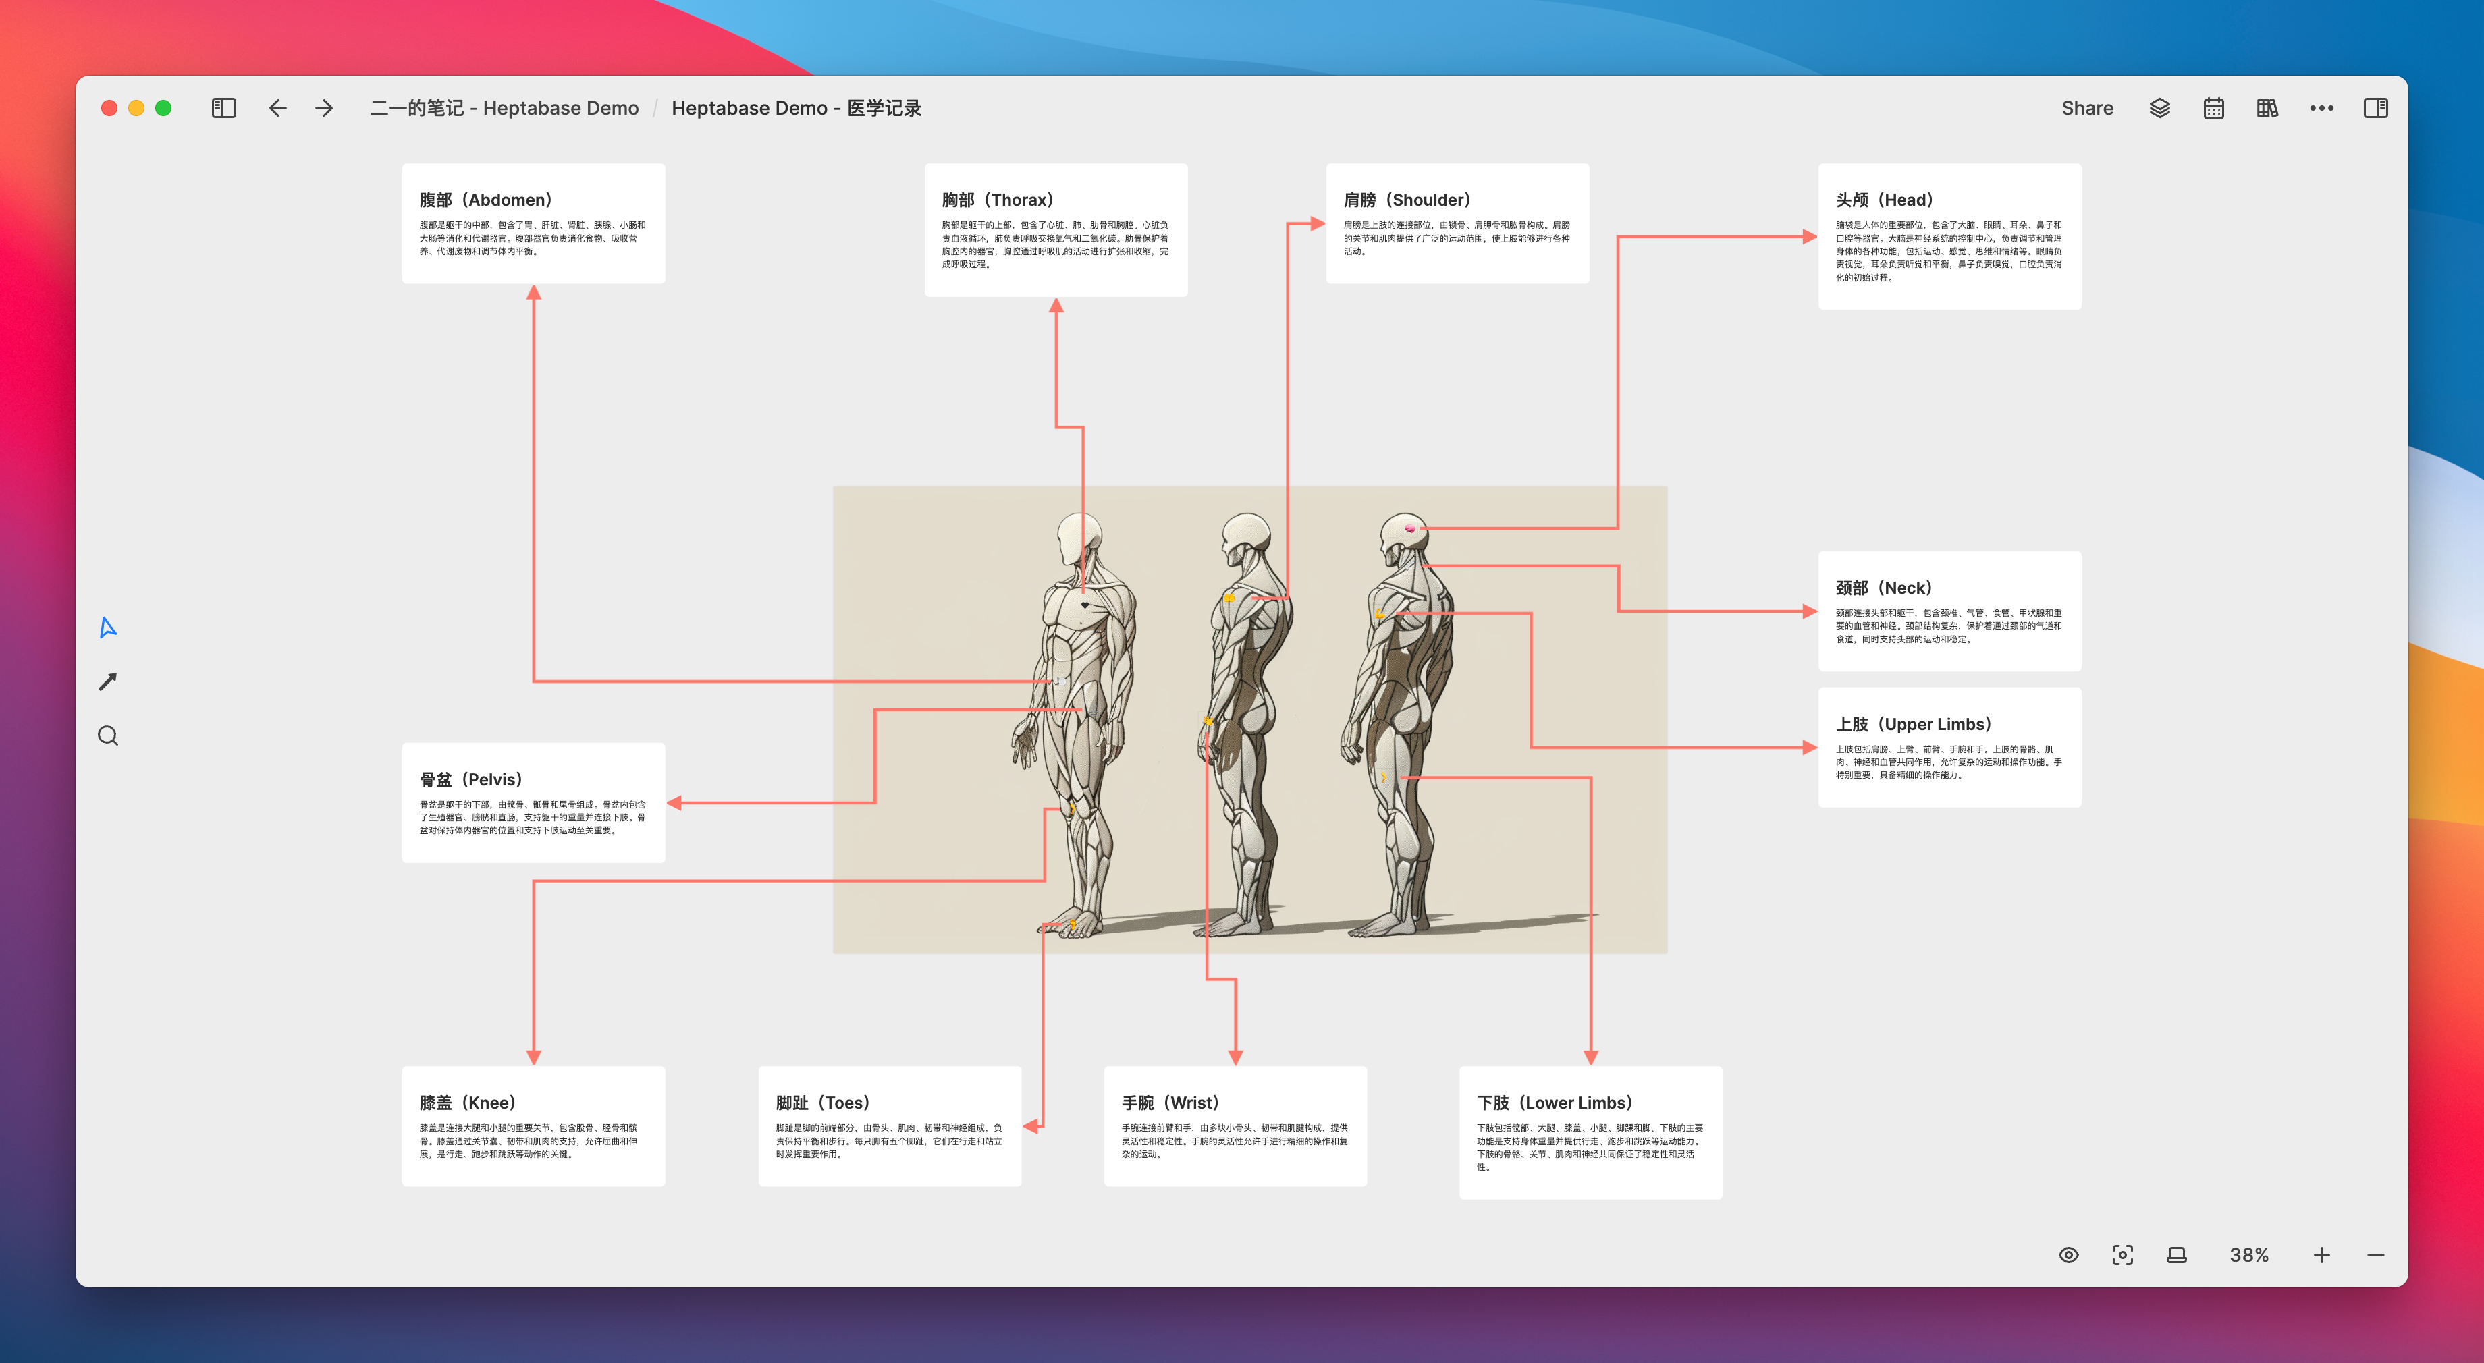Click the fit-to-screen focus icon
This screenshot has width=2484, height=1363.
pyautogui.click(x=2122, y=1255)
